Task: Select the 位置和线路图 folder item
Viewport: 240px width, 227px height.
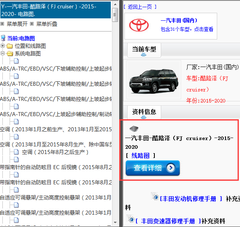Action: tap(30, 46)
